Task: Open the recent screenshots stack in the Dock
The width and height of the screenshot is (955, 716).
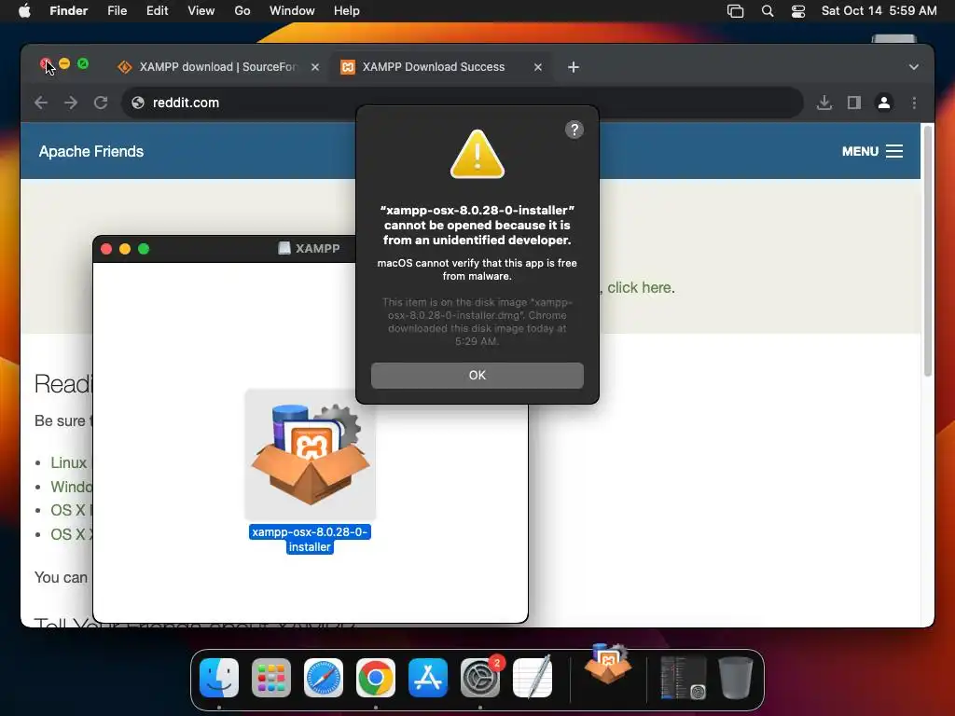Action: [684, 678]
